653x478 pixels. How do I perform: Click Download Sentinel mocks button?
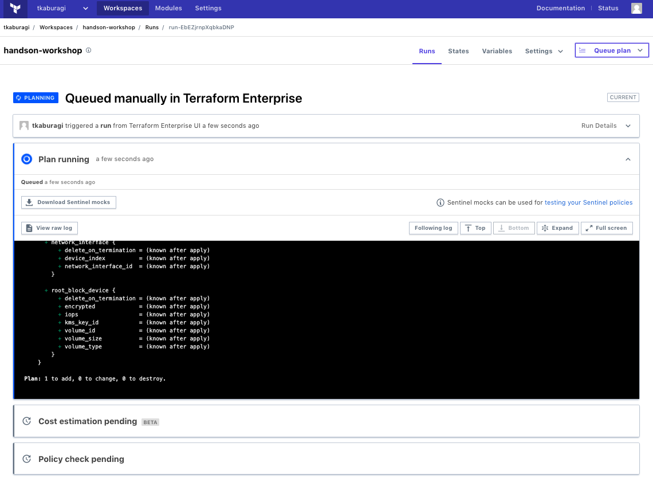click(x=69, y=202)
